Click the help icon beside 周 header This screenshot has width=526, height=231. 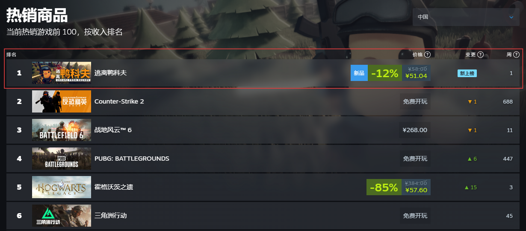coord(516,55)
